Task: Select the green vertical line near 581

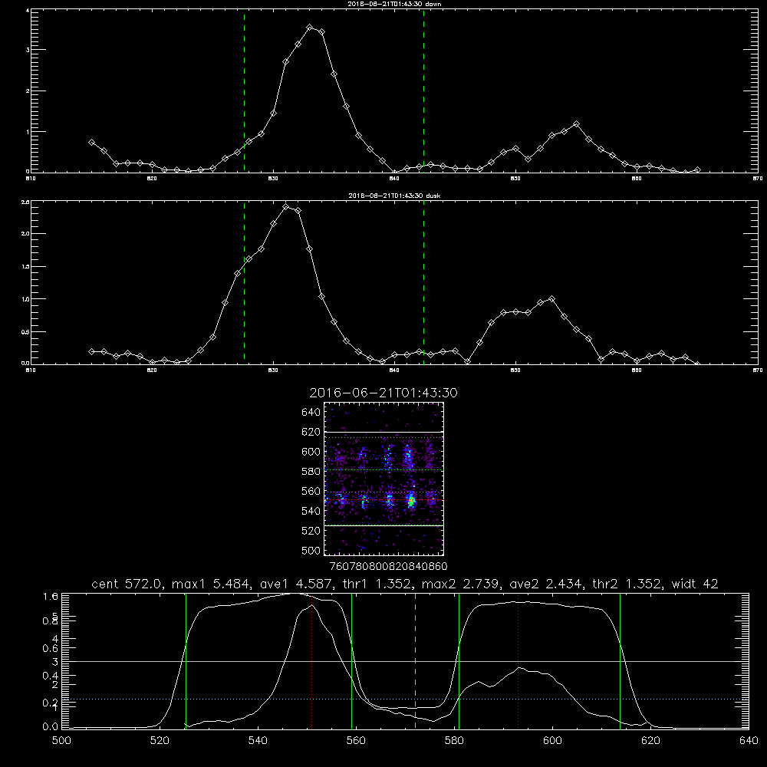Action: (459, 661)
